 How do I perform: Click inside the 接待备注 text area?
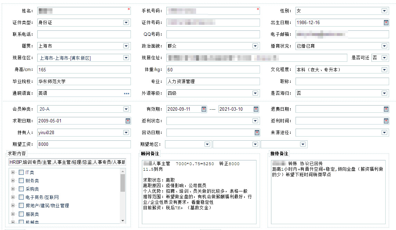(328, 192)
